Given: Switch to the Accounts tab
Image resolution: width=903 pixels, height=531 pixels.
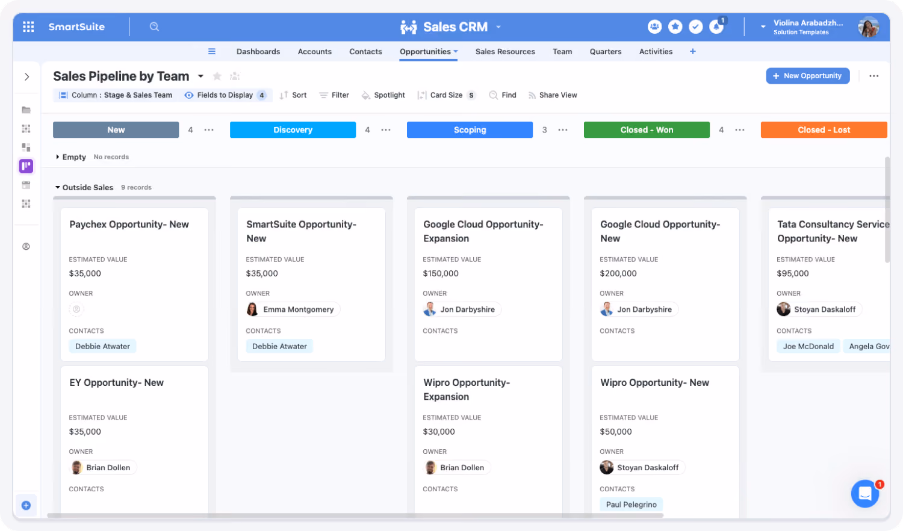Looking at the screenshot, I should pyautogui.click(x=315, y=52).
